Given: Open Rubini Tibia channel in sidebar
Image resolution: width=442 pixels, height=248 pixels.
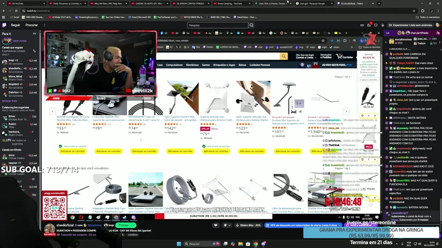Looking at the screenshot, I should (19, 126).
